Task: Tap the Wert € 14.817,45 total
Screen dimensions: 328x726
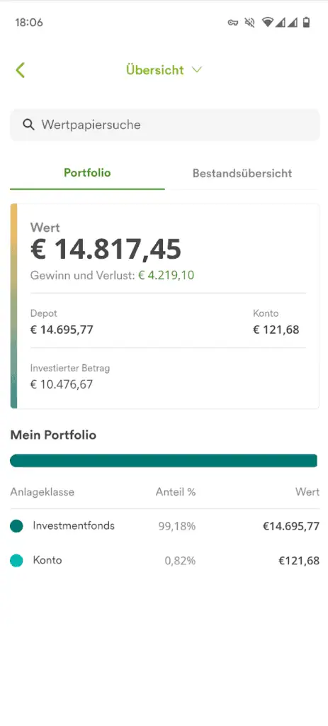Action: tap(106, 250)
